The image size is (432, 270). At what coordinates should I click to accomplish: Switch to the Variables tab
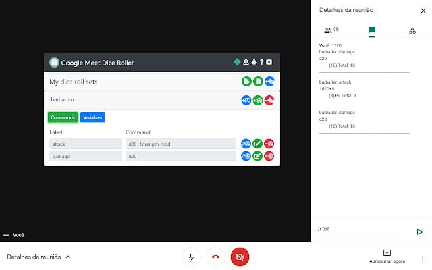tap(92, 117)
